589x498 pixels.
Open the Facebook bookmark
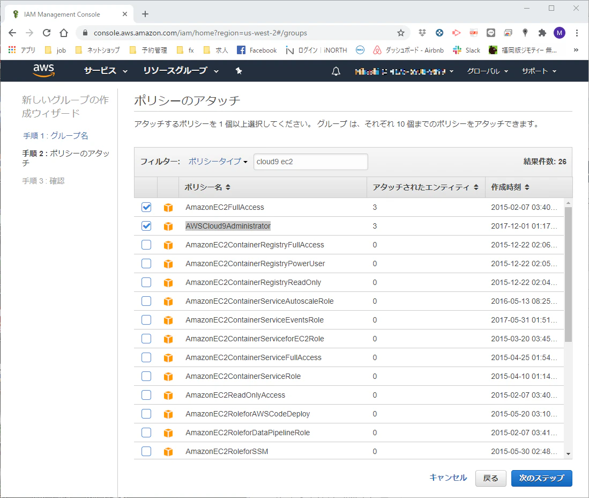point(257,50)
